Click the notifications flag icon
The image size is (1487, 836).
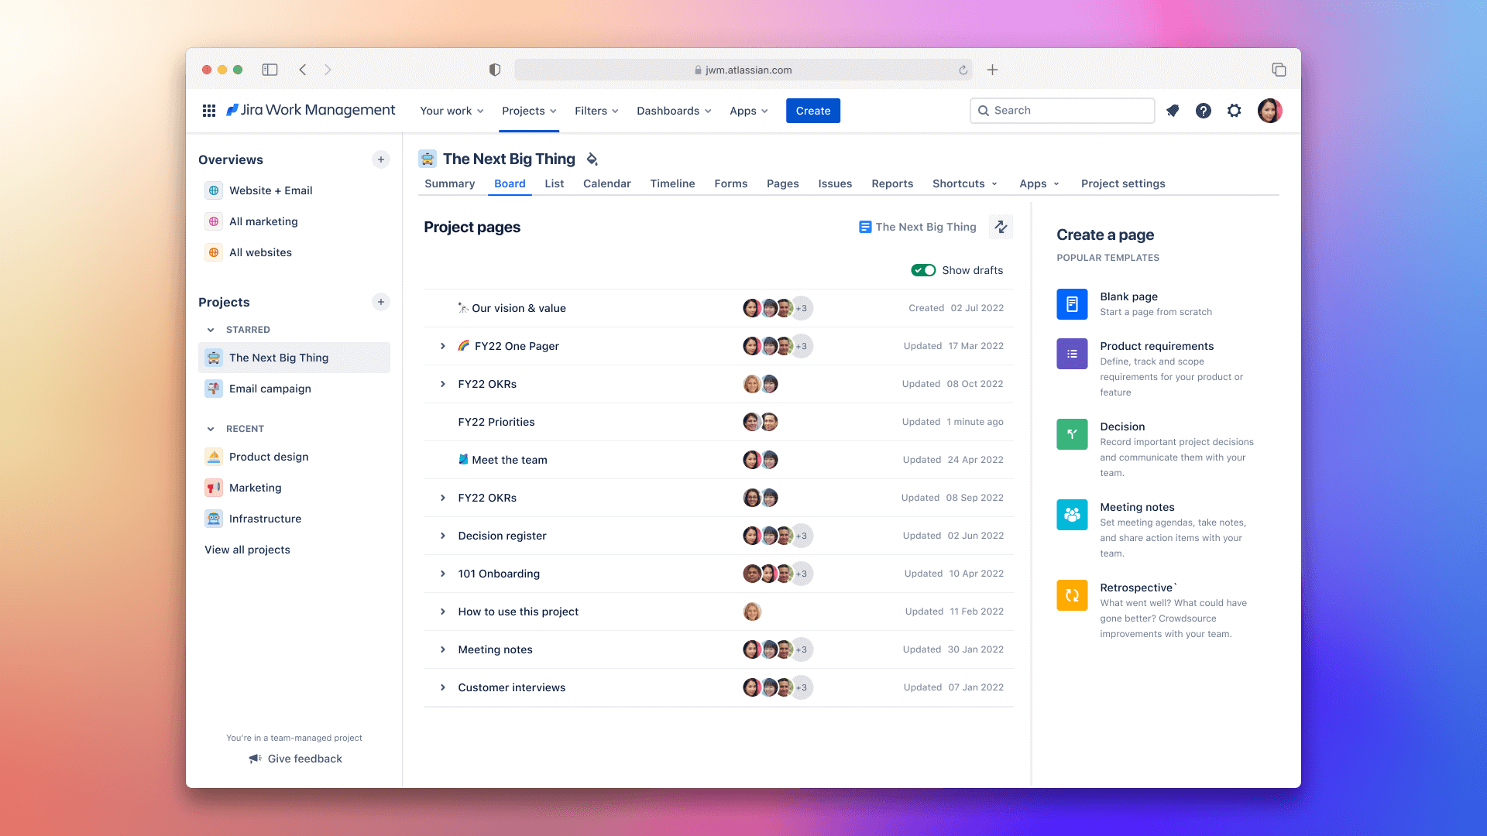pyautogui.click(x=1172, y=111)
